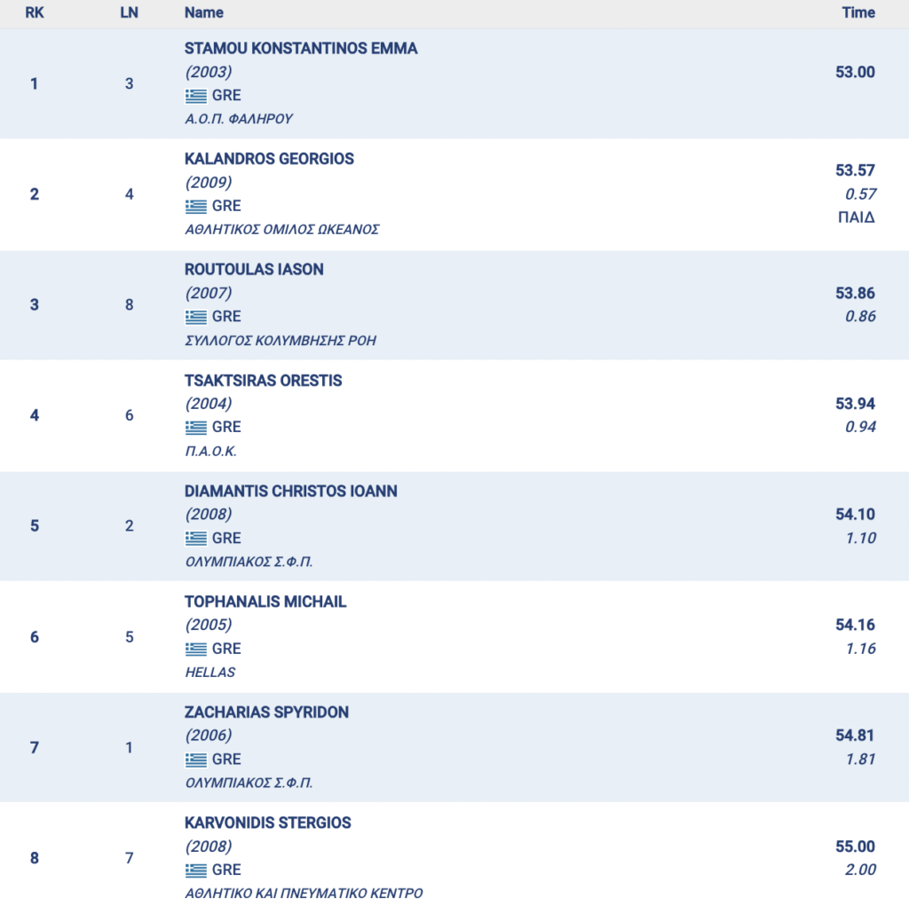Click the Greek flag in Zacharias Spyridon row
Screen dimensions: 909x906
tap(195, 760)
